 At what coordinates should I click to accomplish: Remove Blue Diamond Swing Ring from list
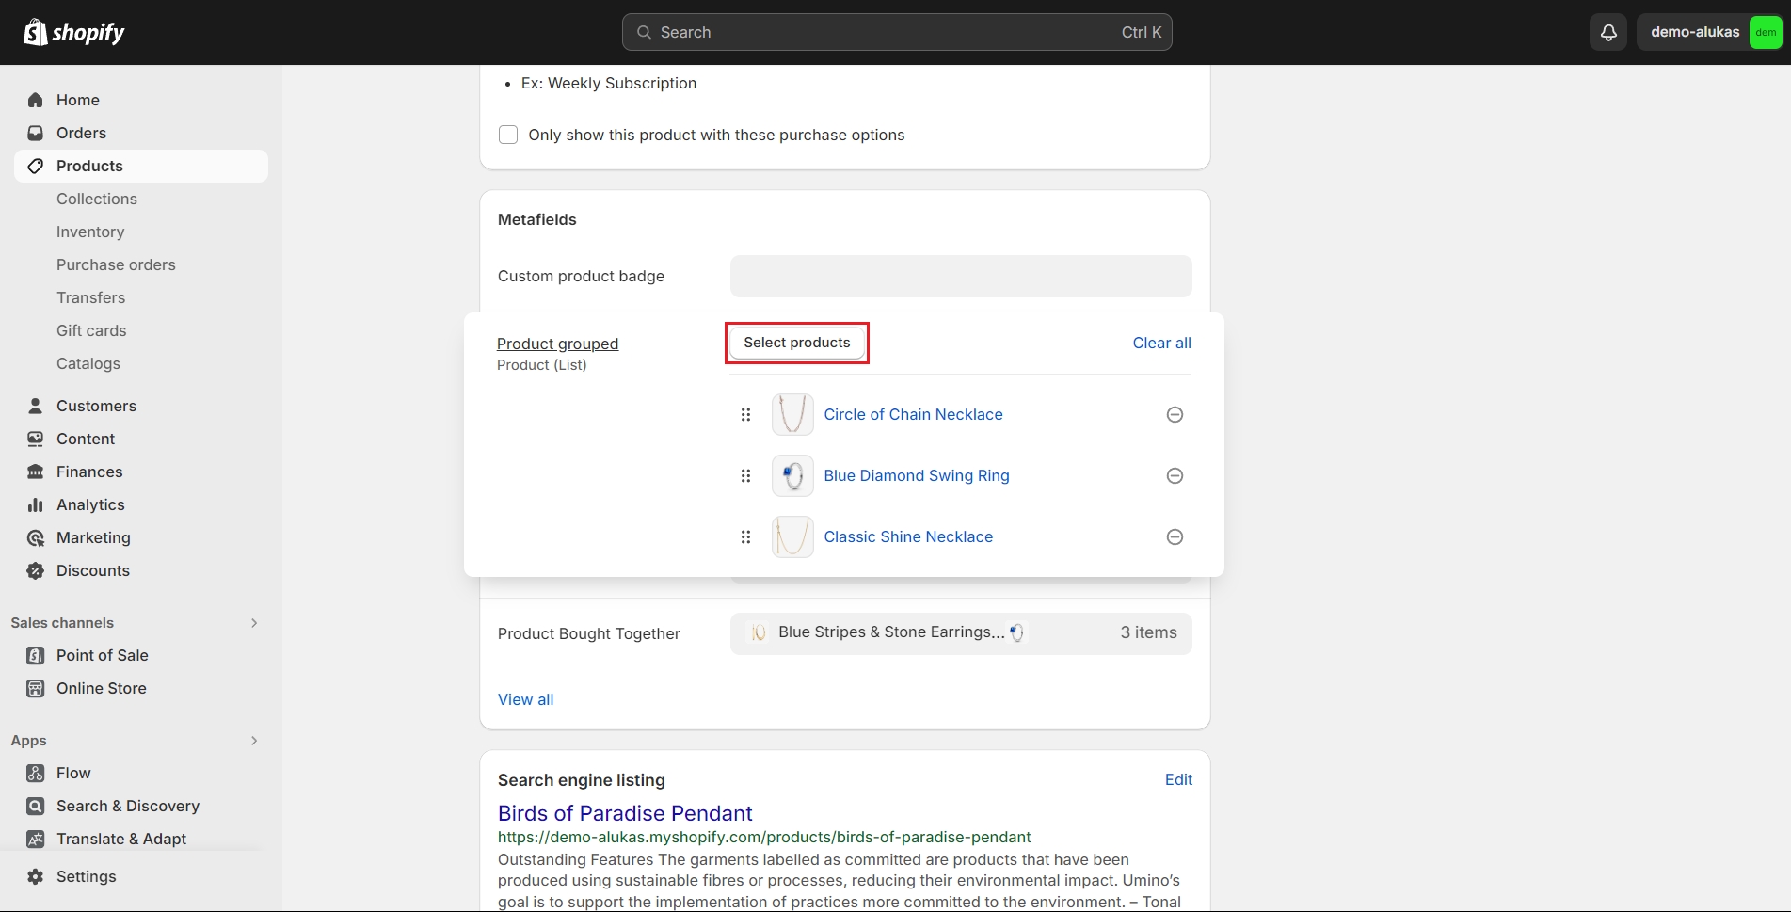coord(1175,476)
